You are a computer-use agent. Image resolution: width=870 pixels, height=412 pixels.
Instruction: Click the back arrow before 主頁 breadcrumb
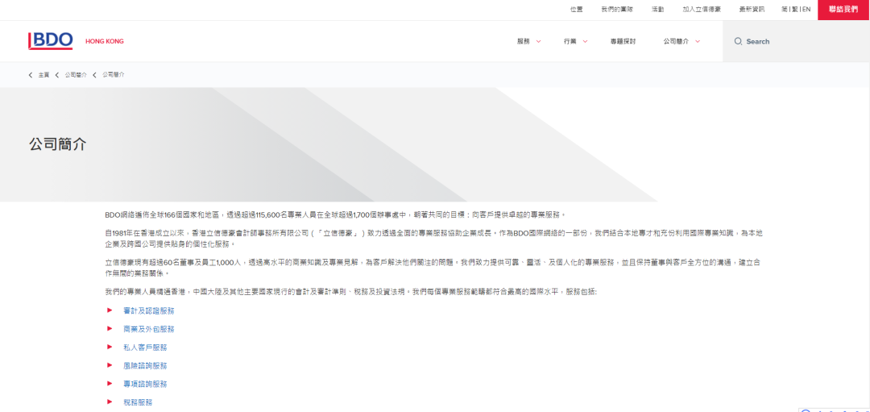[31, 75]
